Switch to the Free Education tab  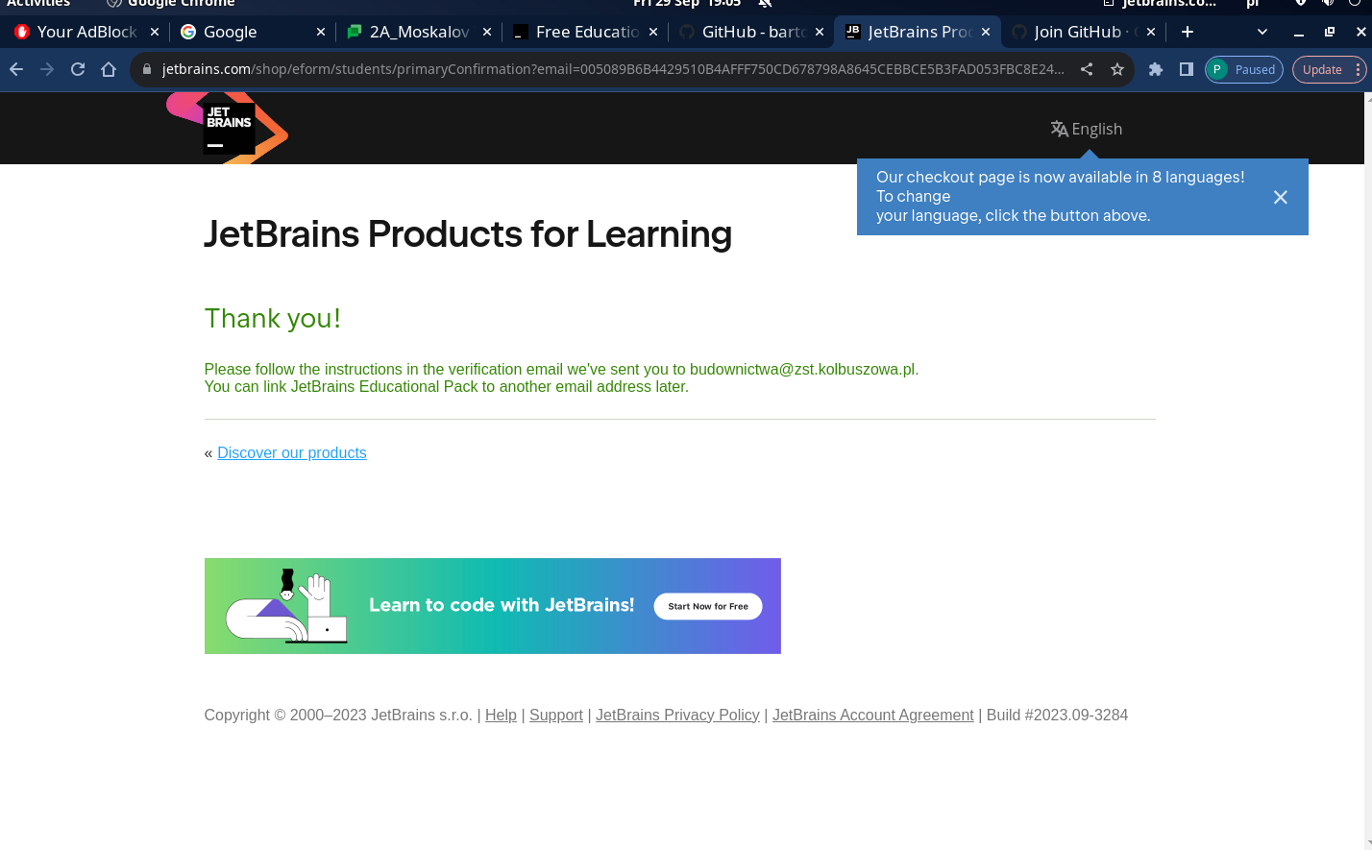pos(587,32)
